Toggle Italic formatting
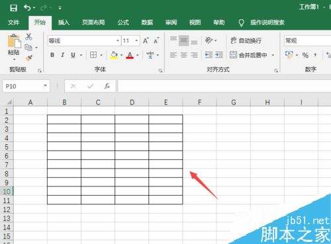 pyautogui.click(x=63, y=55)
